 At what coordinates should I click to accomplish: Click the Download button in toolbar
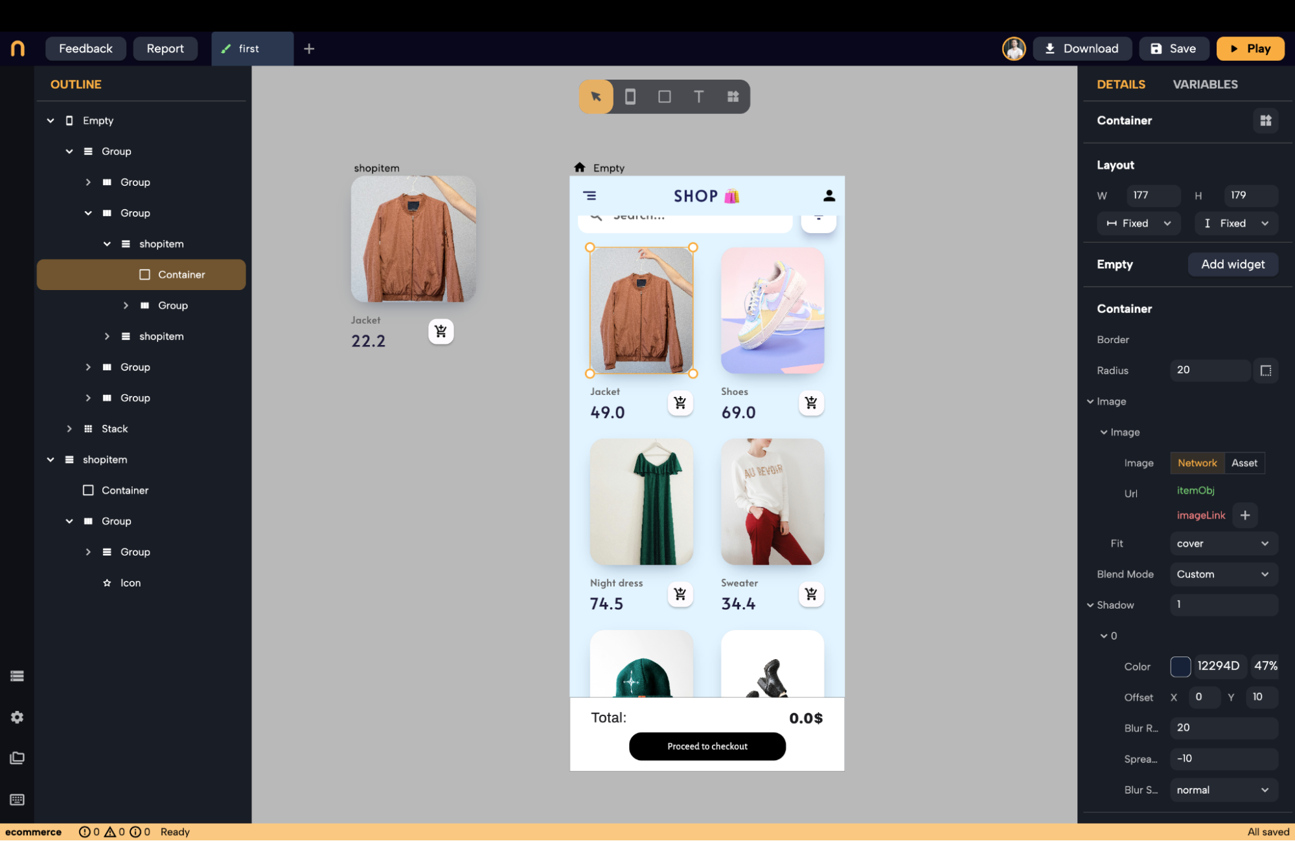point(1082,48)
